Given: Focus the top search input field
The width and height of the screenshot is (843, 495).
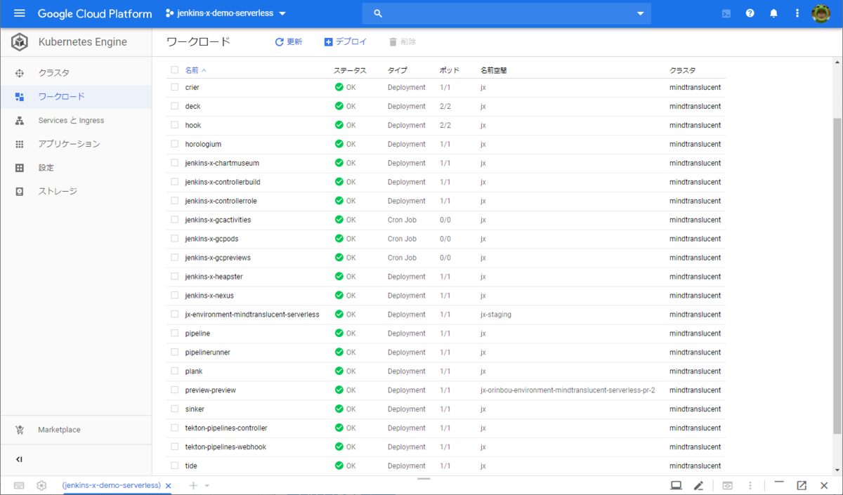Looking at the screenshot, I should pyautogui.click(x=507, y=13).
